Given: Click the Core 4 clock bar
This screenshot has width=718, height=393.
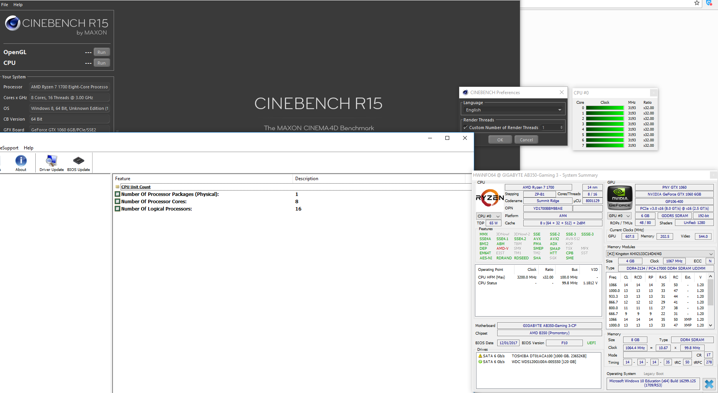Looking at the screenshot, I should [605, 129].
